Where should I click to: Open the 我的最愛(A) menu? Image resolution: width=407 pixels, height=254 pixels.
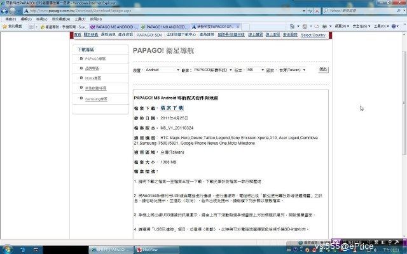point(61,19)
